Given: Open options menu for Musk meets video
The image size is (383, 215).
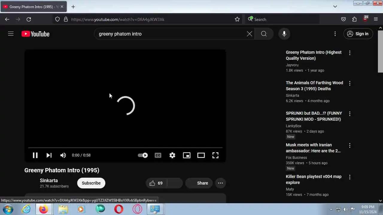Looking at the screenshot, I should [349, 145].
